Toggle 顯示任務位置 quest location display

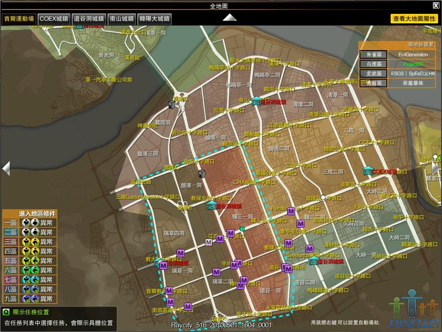tap(31, 312)
